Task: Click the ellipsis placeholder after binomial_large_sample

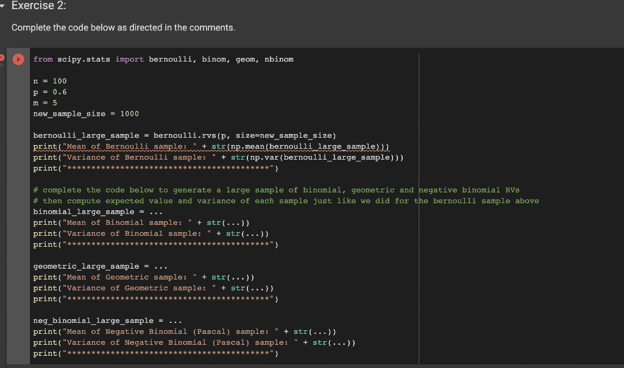Action: pyautogui.click(x=157, y=211)
